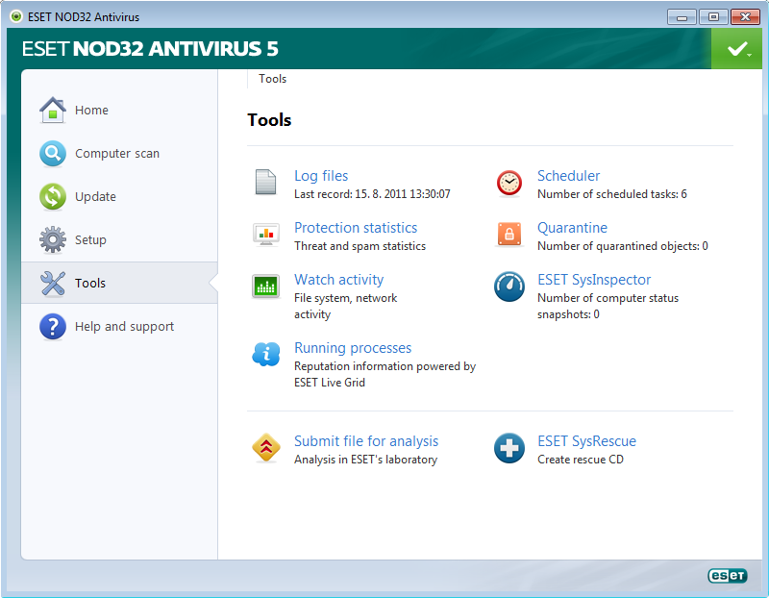
Task: Click the ESET logo at bottom right
Action: (x=728, y=576)
